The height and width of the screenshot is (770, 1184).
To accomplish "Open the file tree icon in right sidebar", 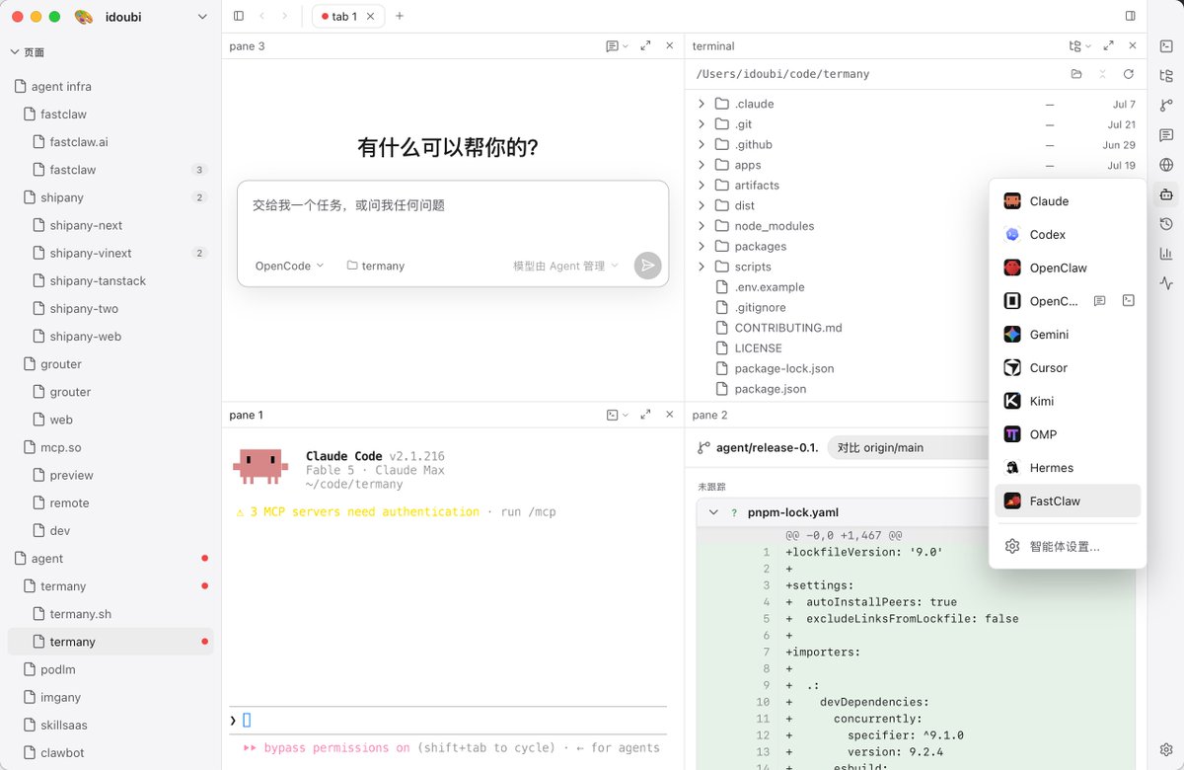I will tap(1166, 75).
